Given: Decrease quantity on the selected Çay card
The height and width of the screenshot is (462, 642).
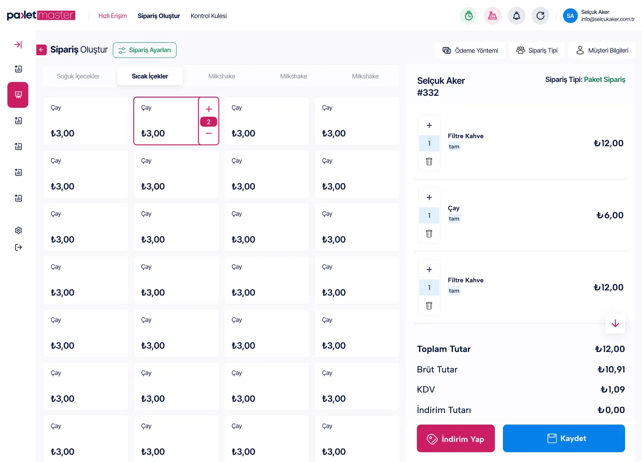Looking at the screenshot, I should coord(209,134).
